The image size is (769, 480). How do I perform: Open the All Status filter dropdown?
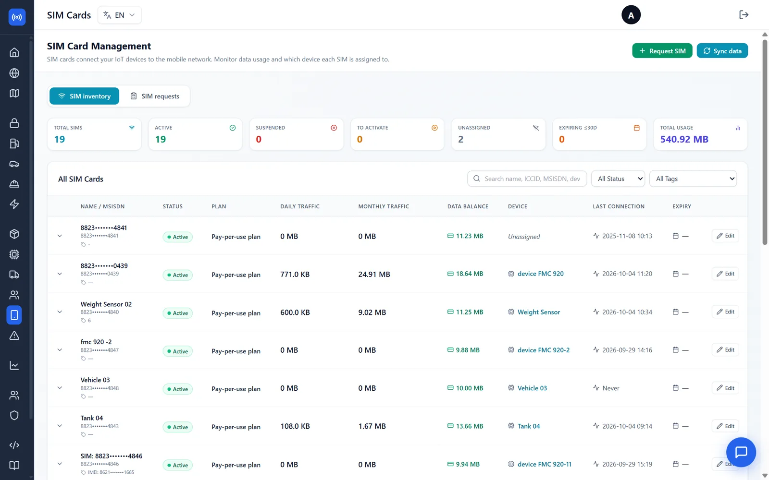[618, 179]
